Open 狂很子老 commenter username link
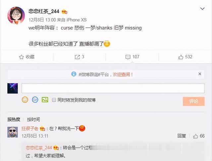 (30, 129)
